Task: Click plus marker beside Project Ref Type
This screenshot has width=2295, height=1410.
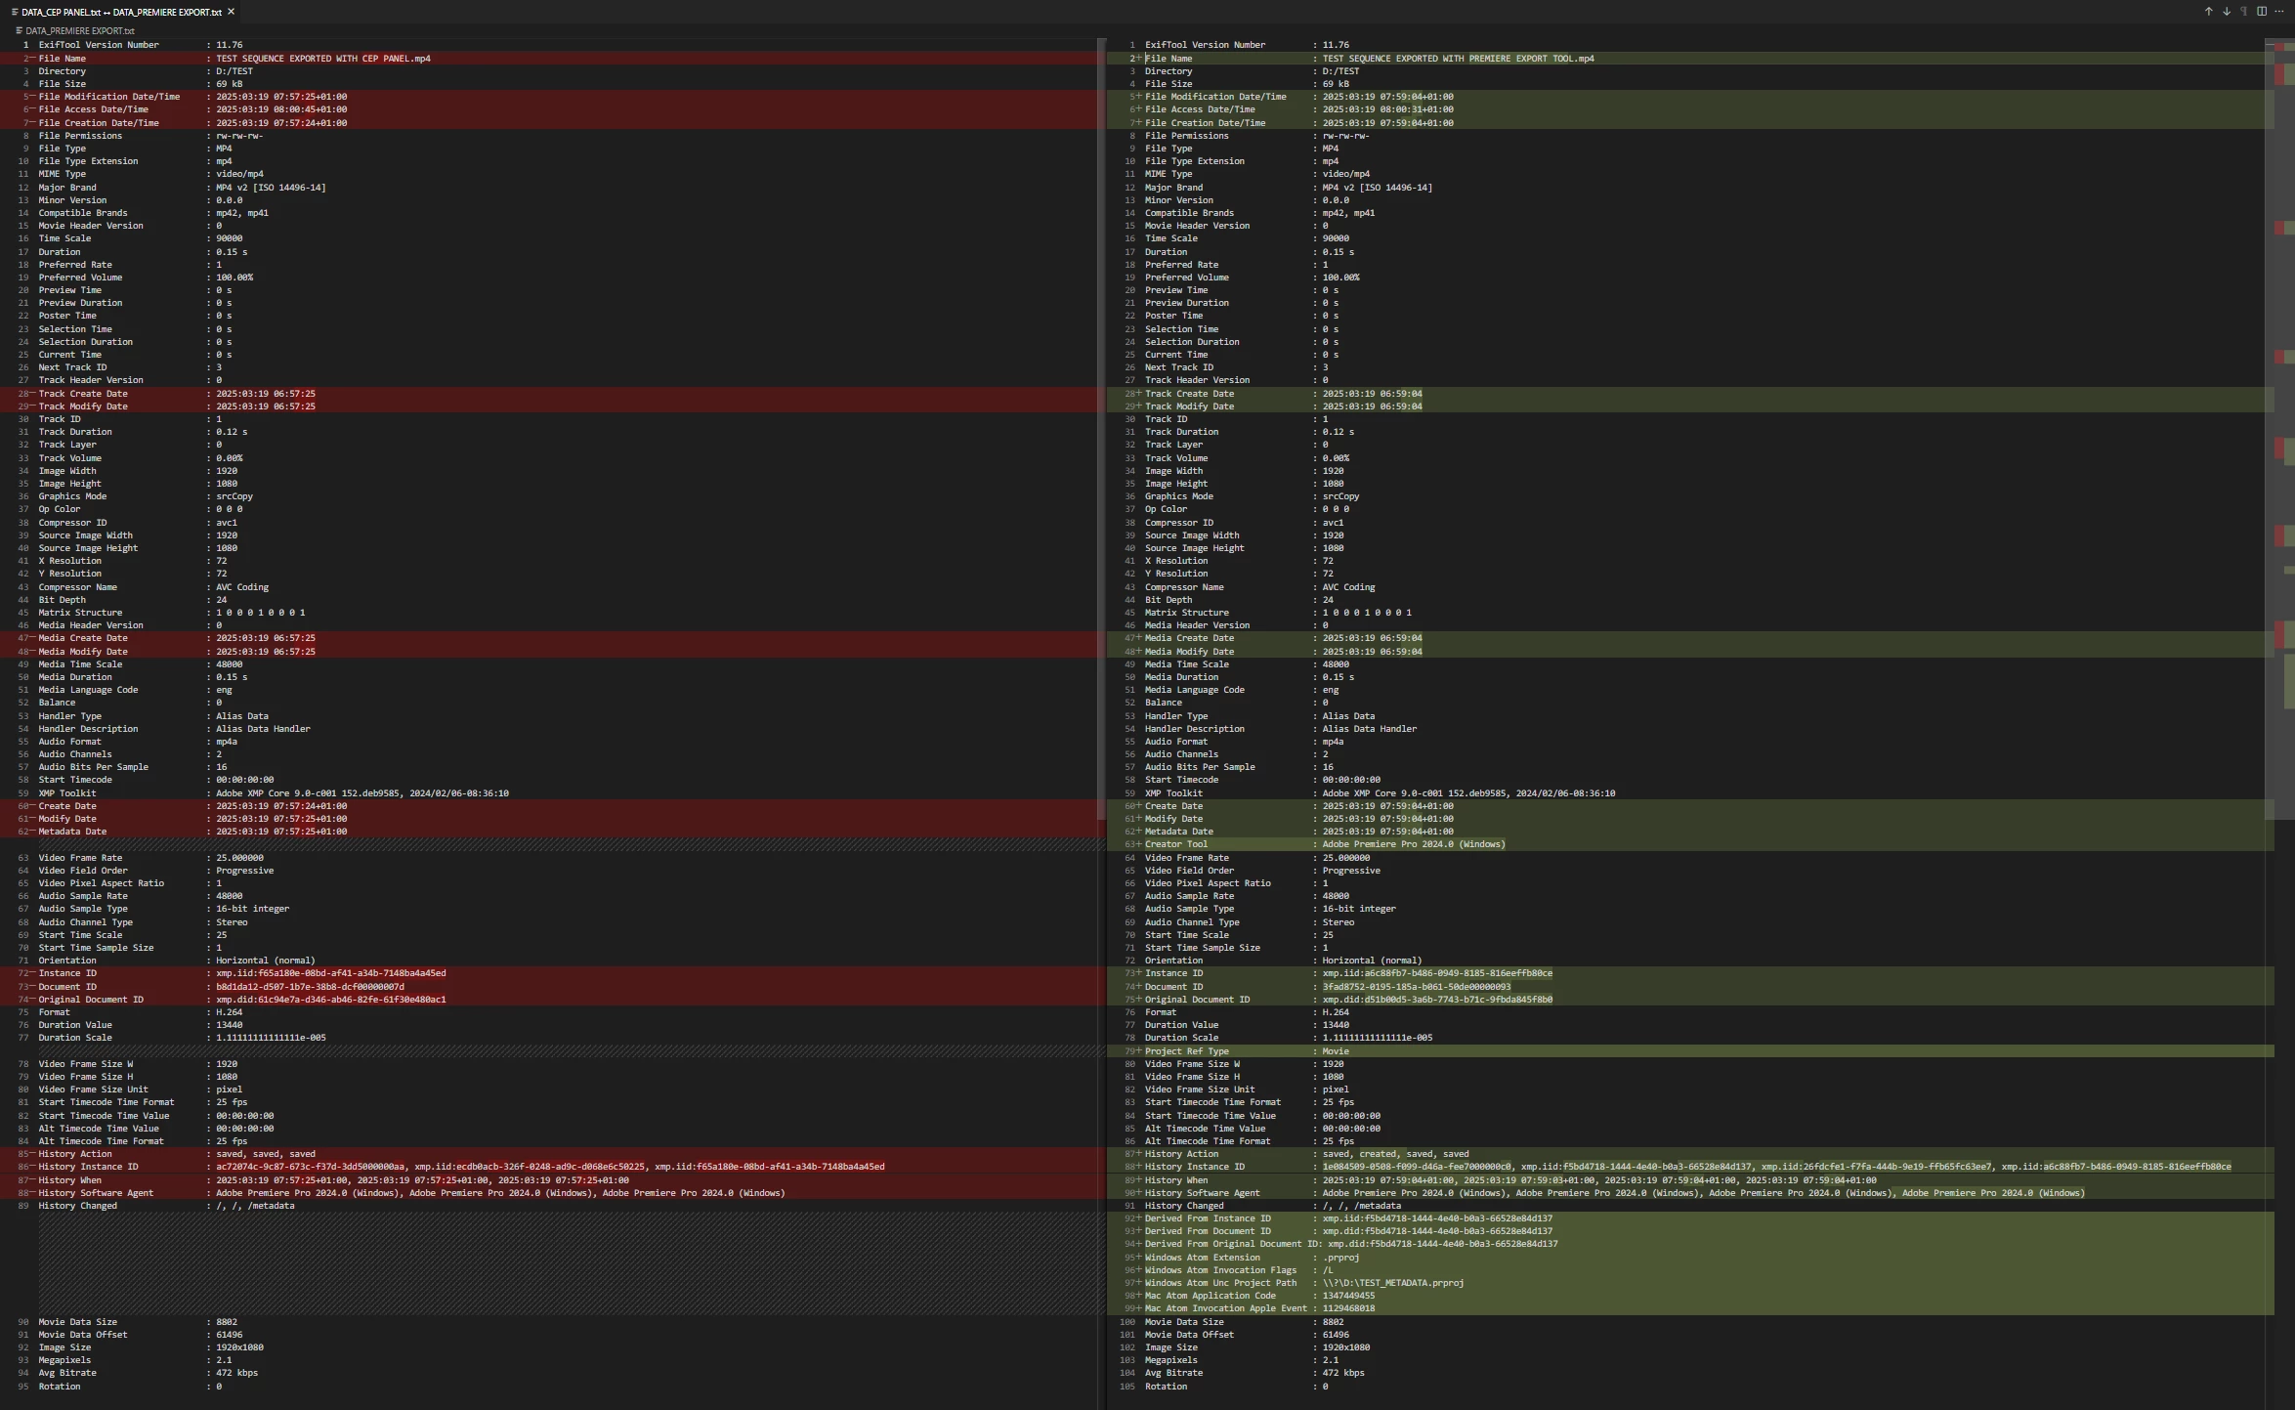Action: (1138, 1051)
